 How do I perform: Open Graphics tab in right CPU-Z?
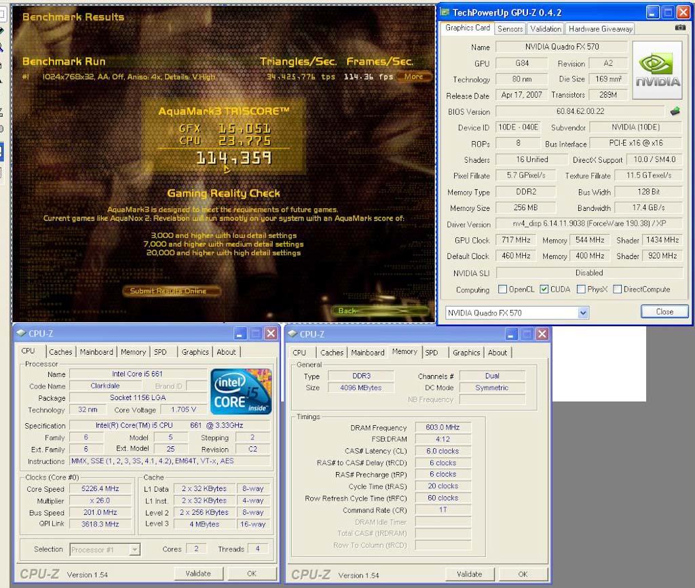466,353
